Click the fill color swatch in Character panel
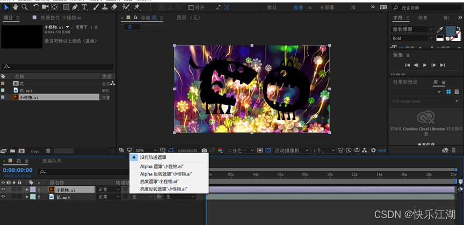 click(x=451, y=31)
